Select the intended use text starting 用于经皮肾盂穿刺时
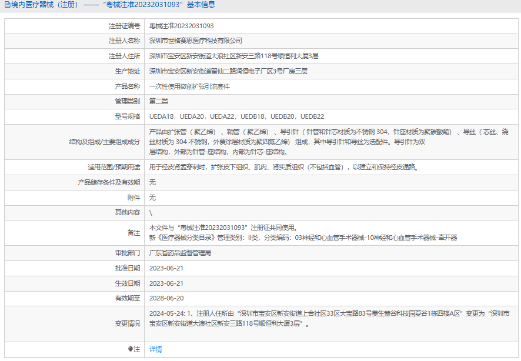The image size is (521, 361). [x=283, y=167]
